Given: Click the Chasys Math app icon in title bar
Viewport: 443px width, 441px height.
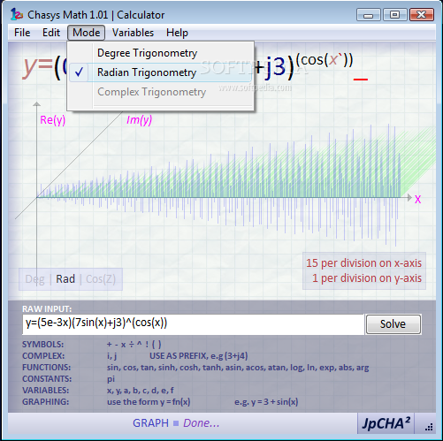Looking at the screenshot, I should click(17, 14).
